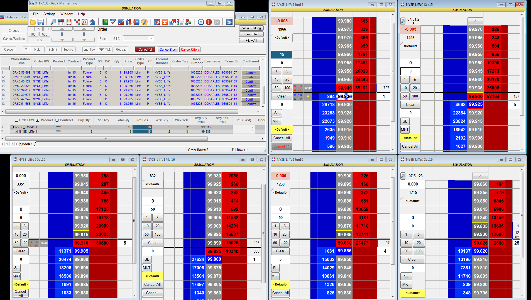Open the Help menu
This screenshot has width=531, height=300.
(81, 14)
